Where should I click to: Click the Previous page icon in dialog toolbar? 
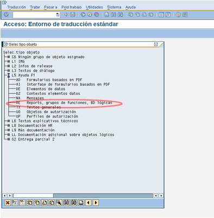coord(37,203)
